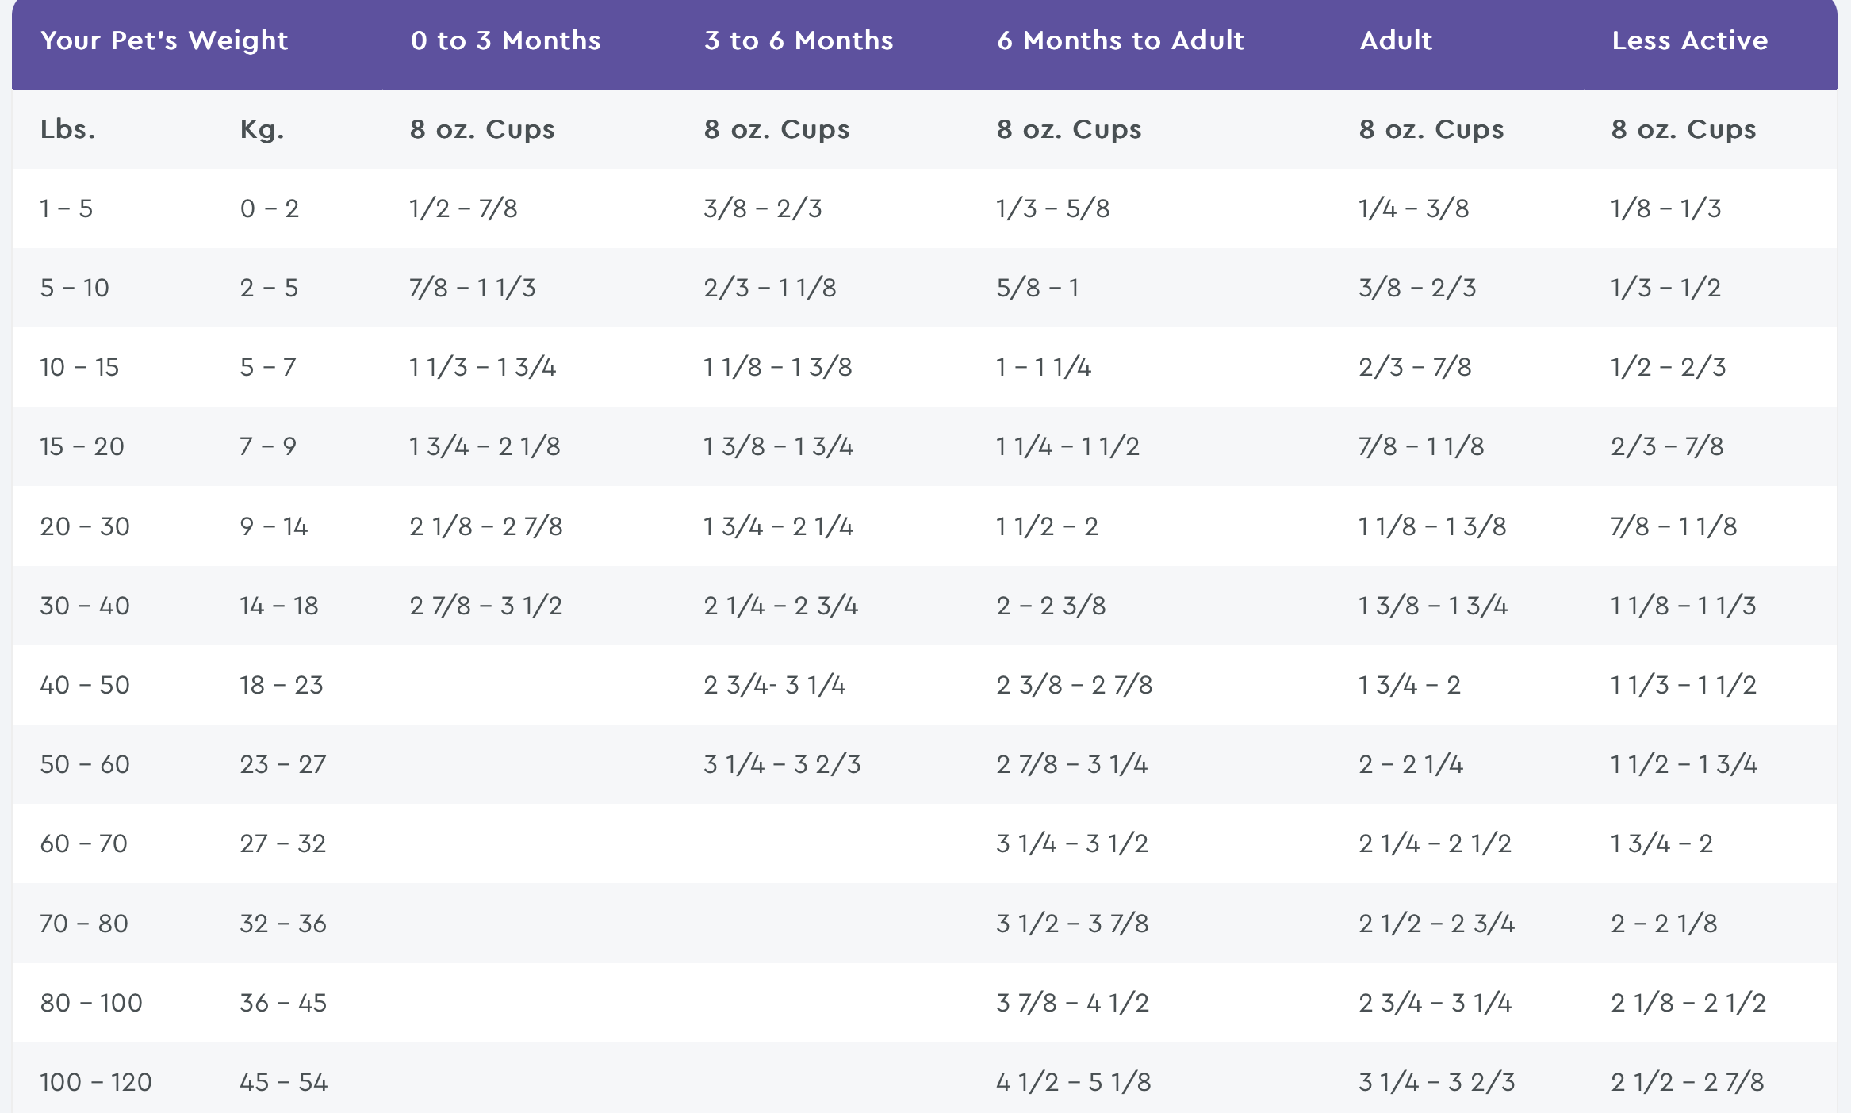Click the "20 – 30" lbs weight cell

pyautogui.click(x=85, y=526)
